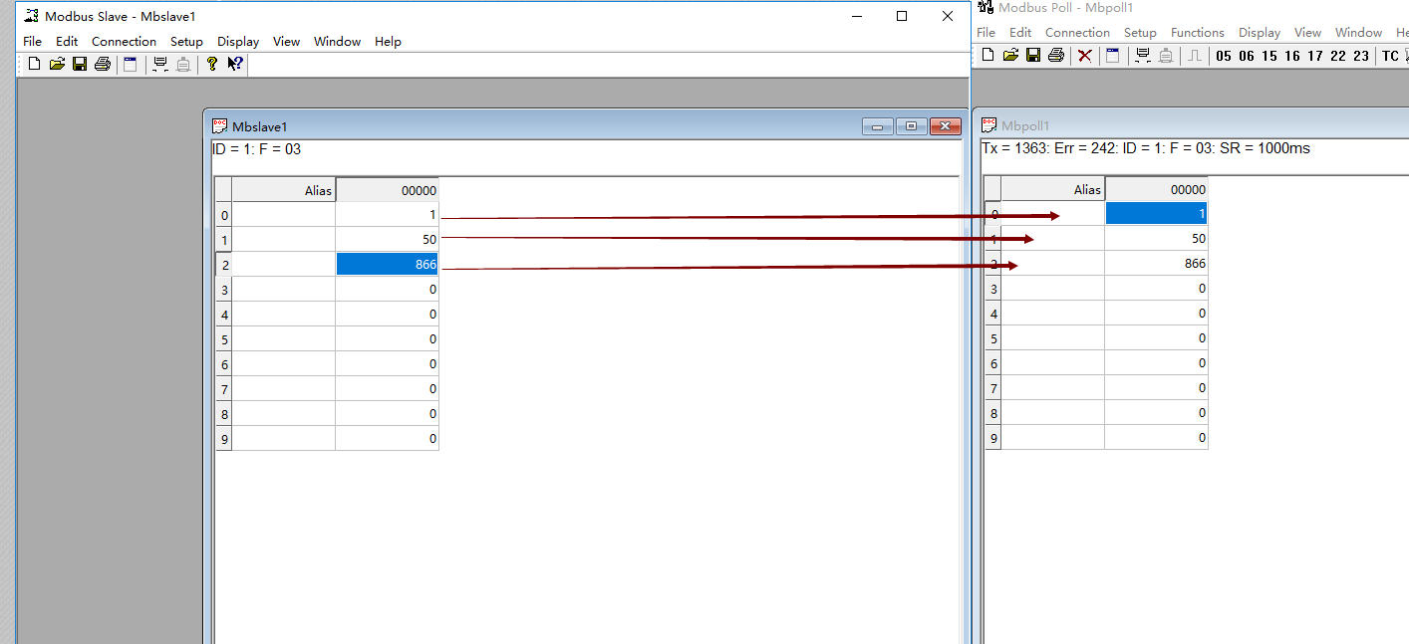
Task: Click the 23 function toolbar button
Action: [1361, 56]
